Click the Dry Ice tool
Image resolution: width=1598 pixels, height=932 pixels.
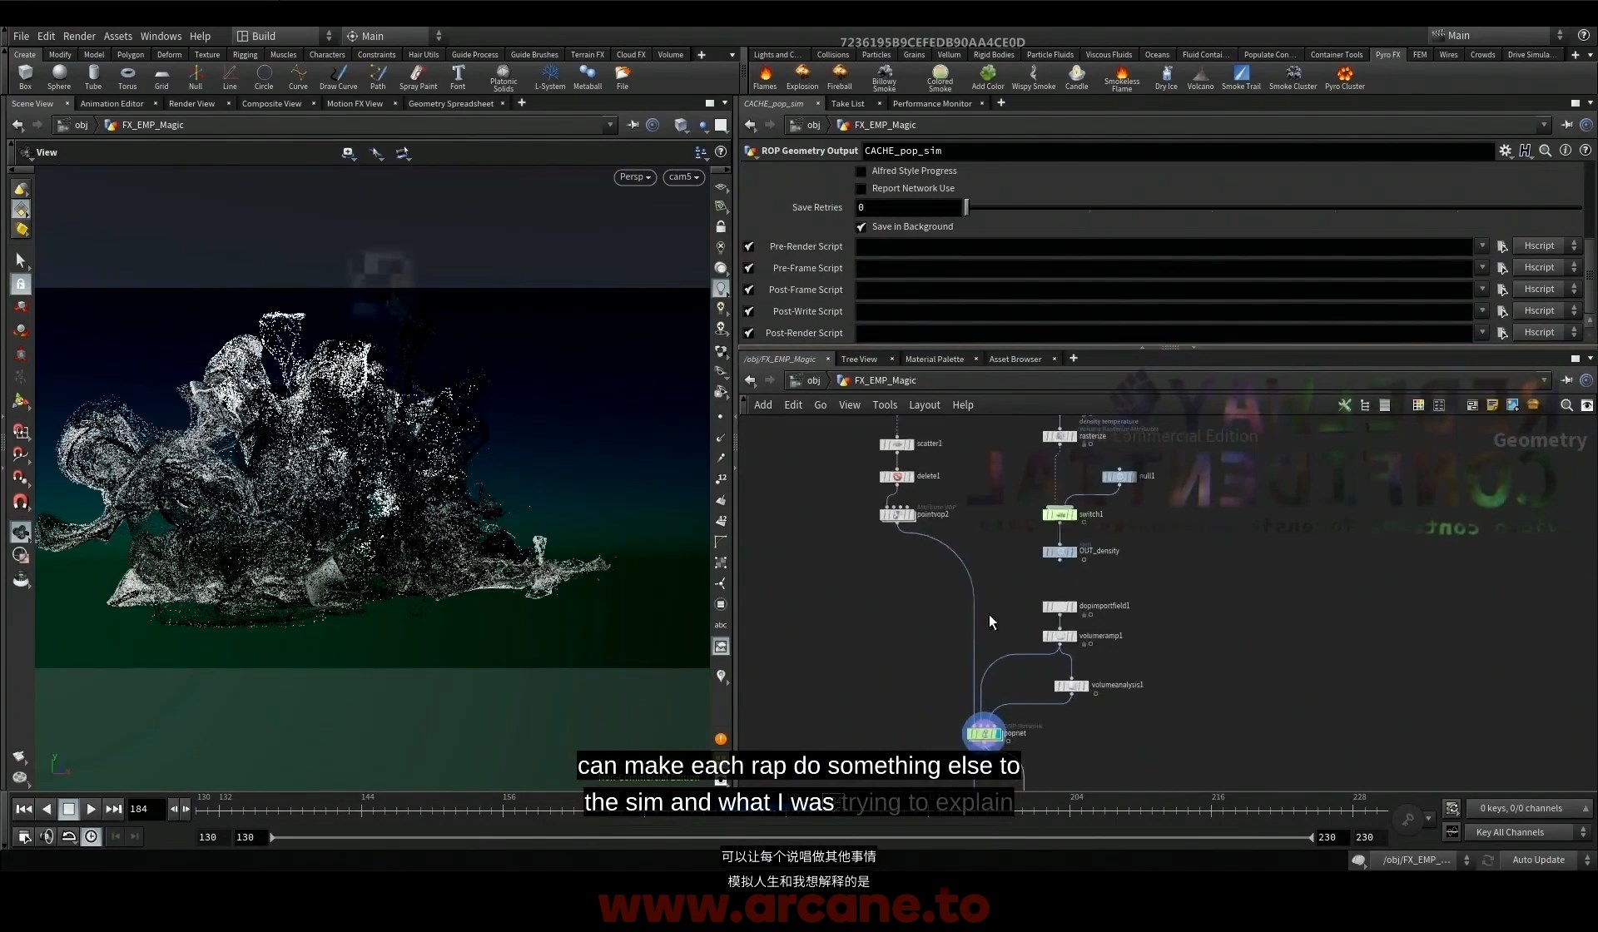click(x=1166, y=77)
